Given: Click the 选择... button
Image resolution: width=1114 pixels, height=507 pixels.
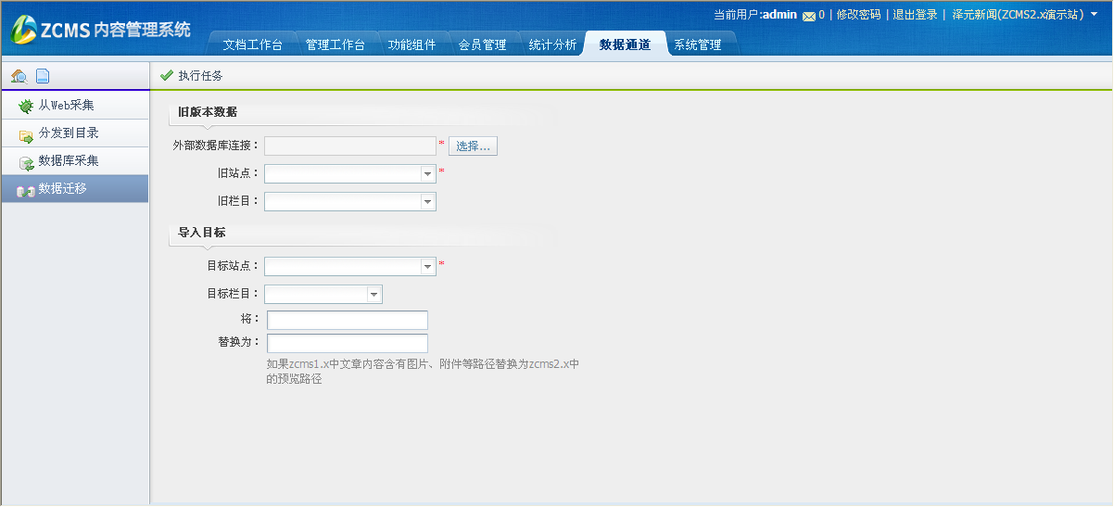Looking at the screenshot, I should [473, 146].
